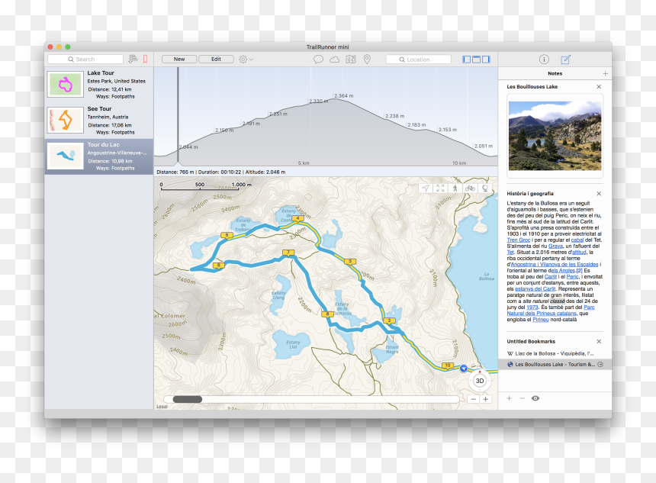This screenshot has height=483, width=656.
Task: Open the arrow beside Les Bouillouses Lake bookmark
Action: click(600, 365)
